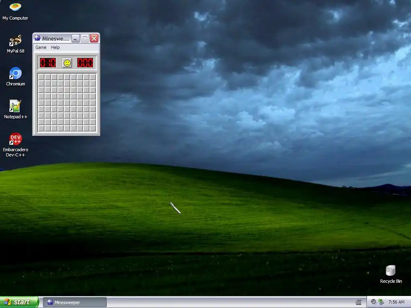This screenshot has height=308, width=411.
Task: Uncover the bottom-left minefield cell
Action: (x=41, y=128)
